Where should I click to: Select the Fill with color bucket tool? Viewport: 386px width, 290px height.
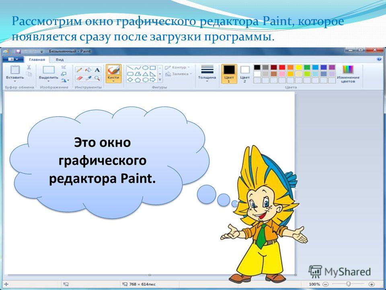pos(88,70)
